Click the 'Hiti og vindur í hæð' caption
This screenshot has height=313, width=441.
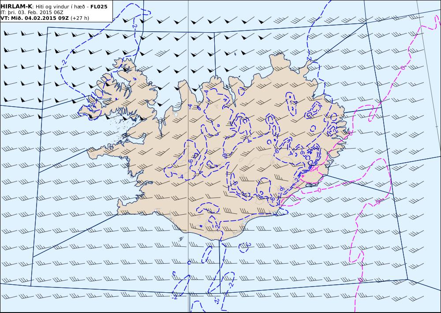pos(60,7)
